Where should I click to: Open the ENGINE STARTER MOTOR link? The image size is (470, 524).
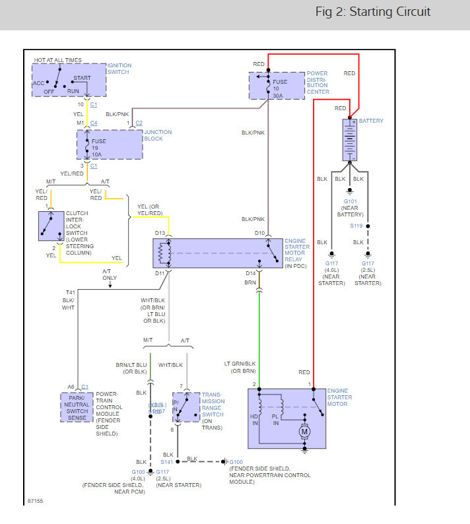point(339,397)
